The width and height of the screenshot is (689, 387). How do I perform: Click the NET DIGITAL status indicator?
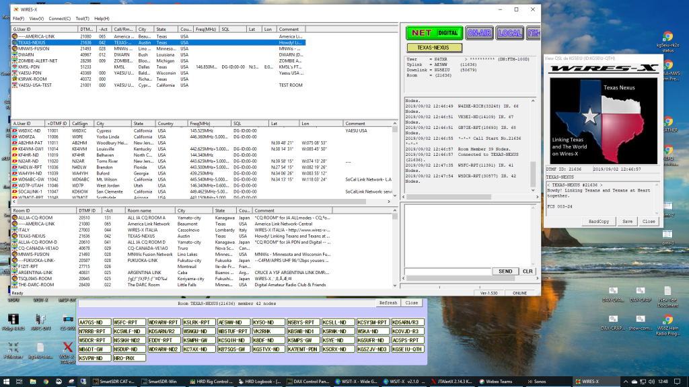pyautogui.click(x=435, y=32)
